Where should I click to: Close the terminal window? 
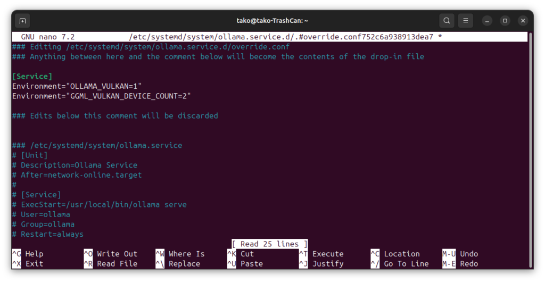pyautogui.click(x=523, y=21)
